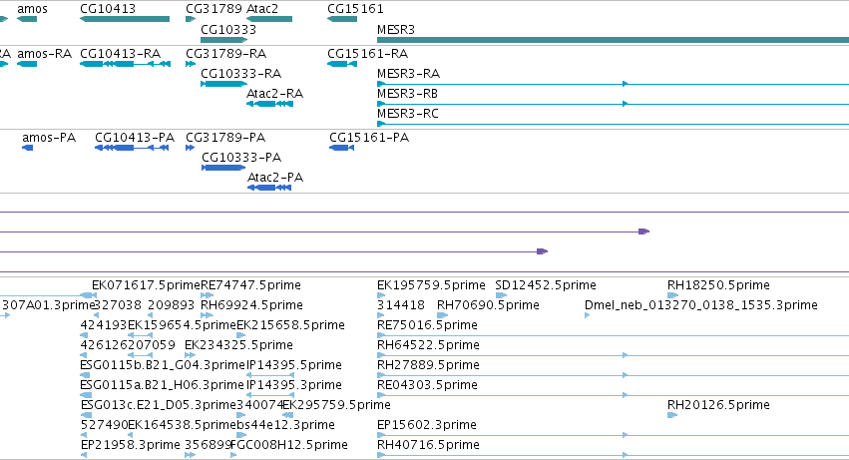Click EST FGC008H12.5prime

233,455
